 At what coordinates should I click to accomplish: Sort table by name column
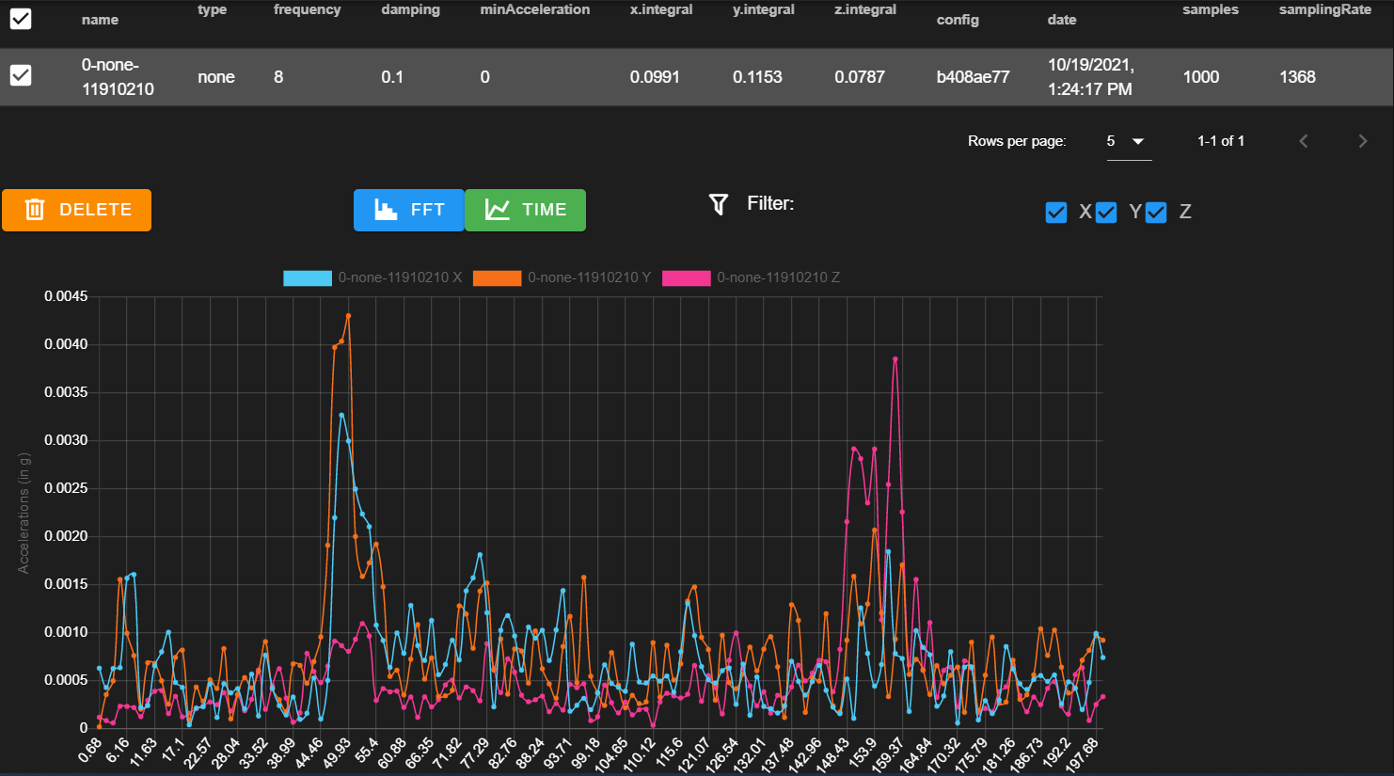click(x=100, y=20)
